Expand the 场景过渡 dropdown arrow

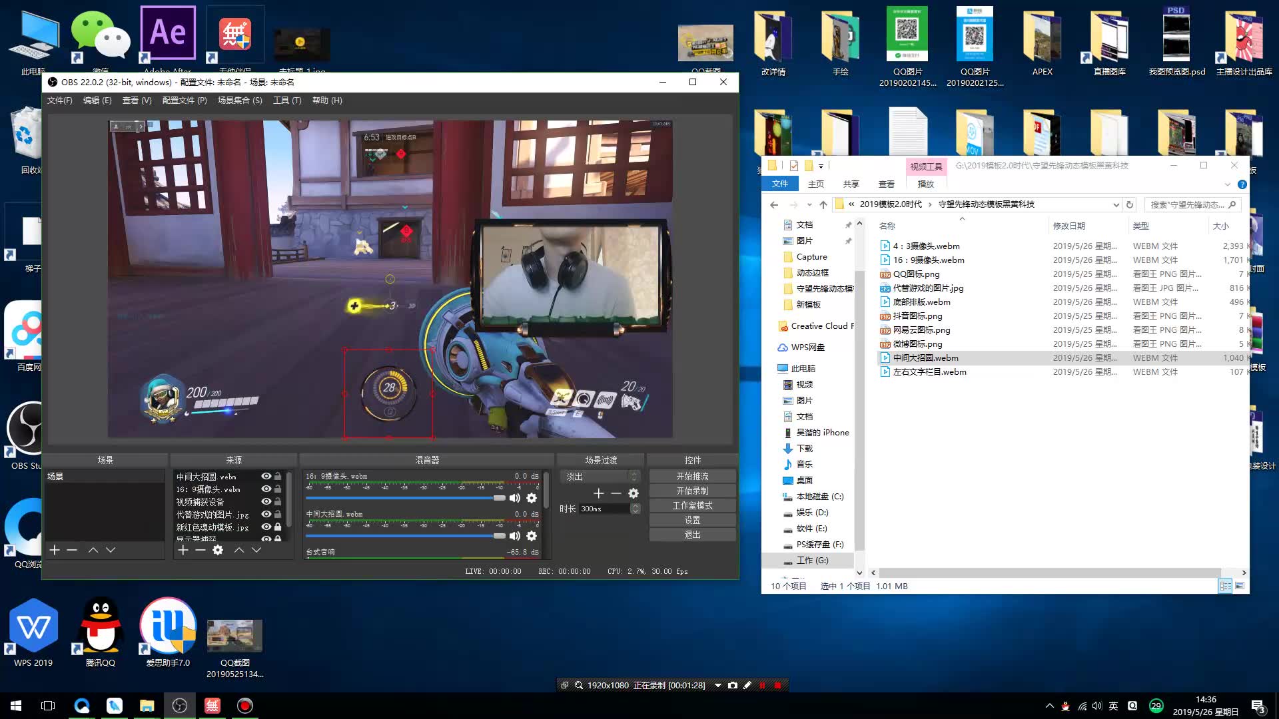[635, 476]
